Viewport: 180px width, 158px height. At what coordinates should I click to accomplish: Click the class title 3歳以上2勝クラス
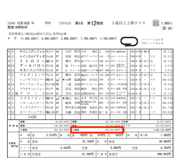pos(129,23)
